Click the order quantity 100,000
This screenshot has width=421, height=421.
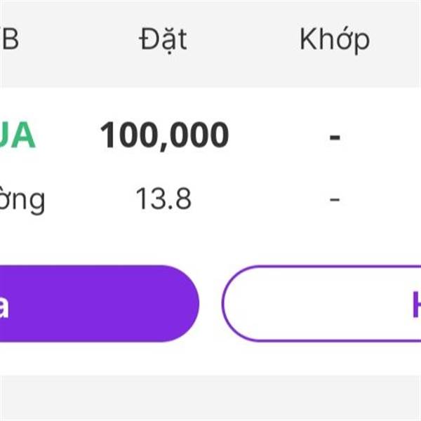164,136
